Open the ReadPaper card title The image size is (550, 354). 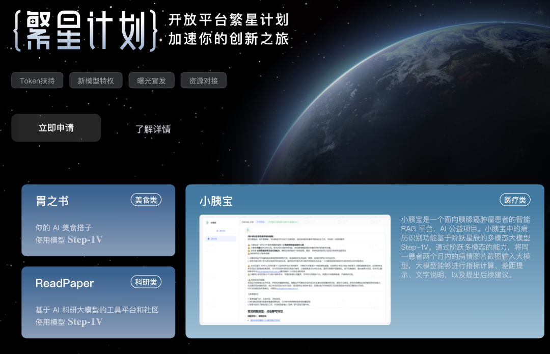65,283
